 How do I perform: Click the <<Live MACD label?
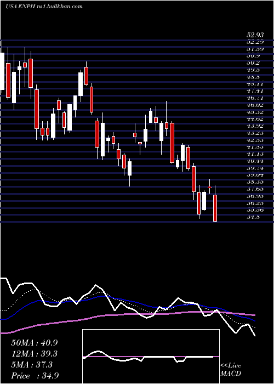point(231,370)
